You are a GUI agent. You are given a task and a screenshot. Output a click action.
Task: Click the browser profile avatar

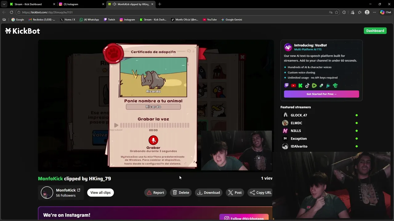point(367,12)
